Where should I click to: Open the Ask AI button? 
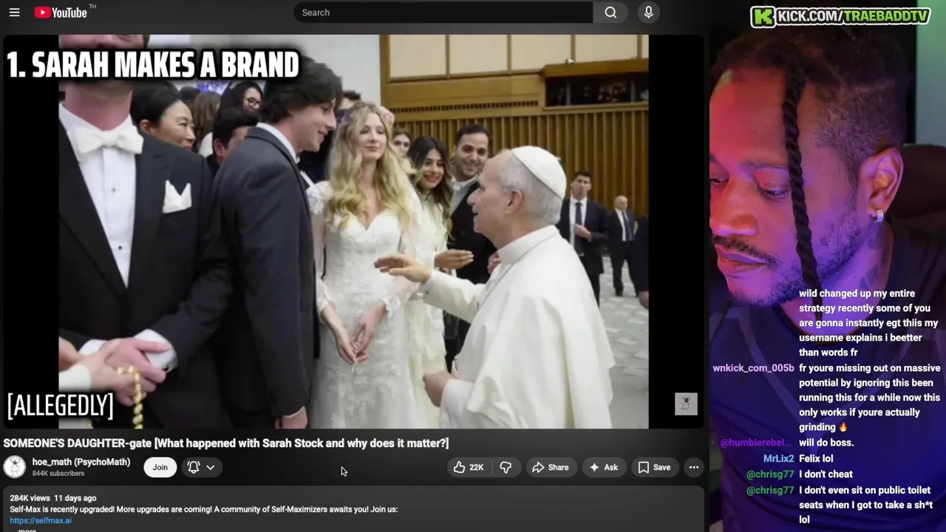(x=603, y=467)
